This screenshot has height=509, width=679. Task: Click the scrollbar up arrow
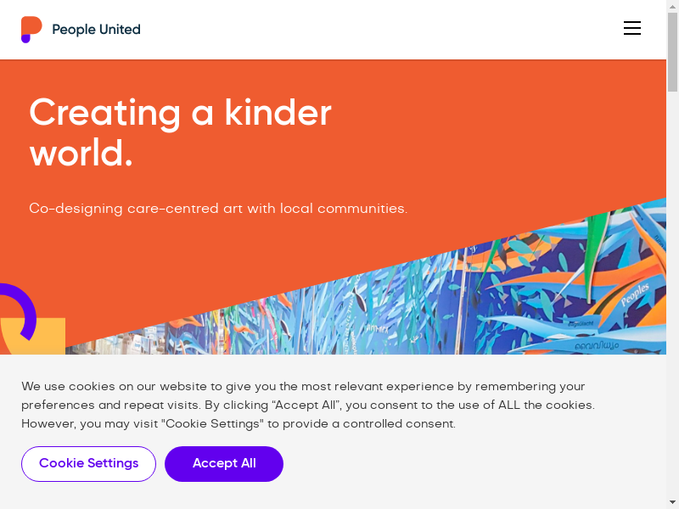click(672, 7)
